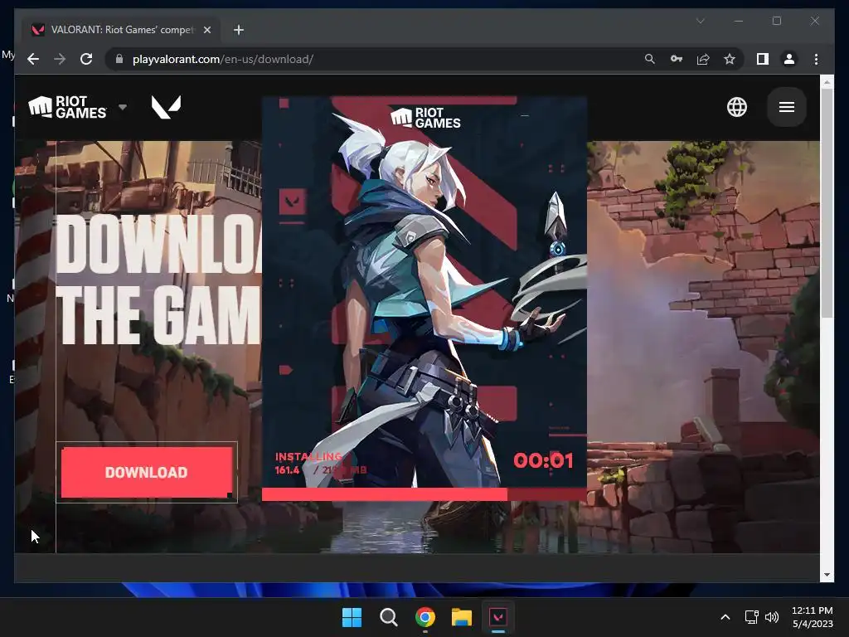Click the INSTALLING status text
This screenshot has height=637, width=849.
tap(308, 457)
